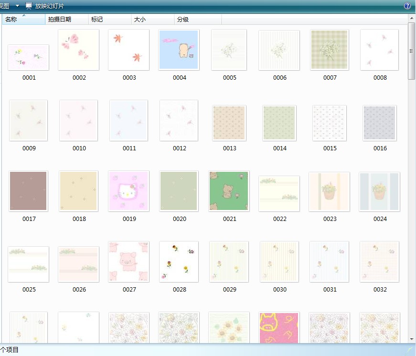The height and width of the screenshot is (356, 416).
Task: Select the 0012 white dotted petal thumbnail
Action: tap(179, 120)
